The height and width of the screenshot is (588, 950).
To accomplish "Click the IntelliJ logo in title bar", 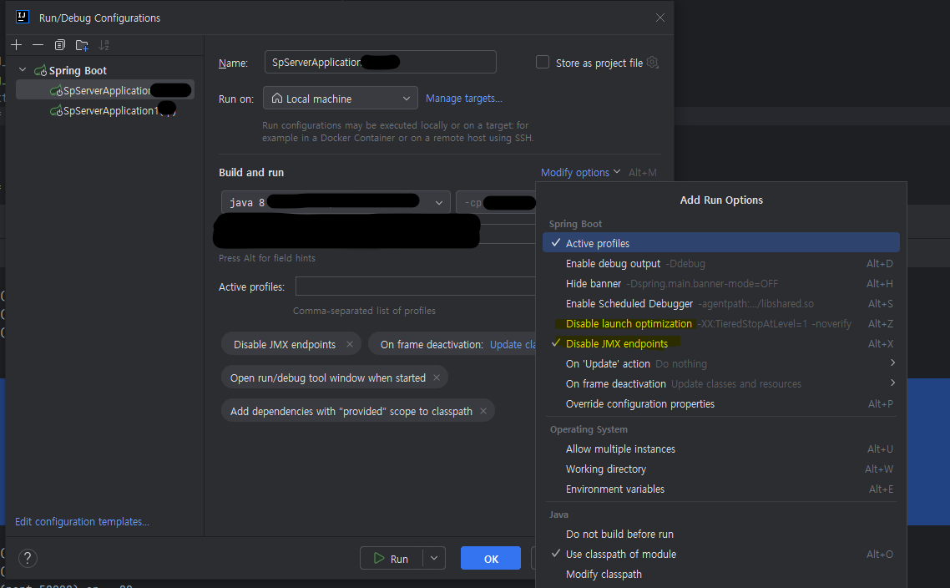I will [x=23, y=17].
